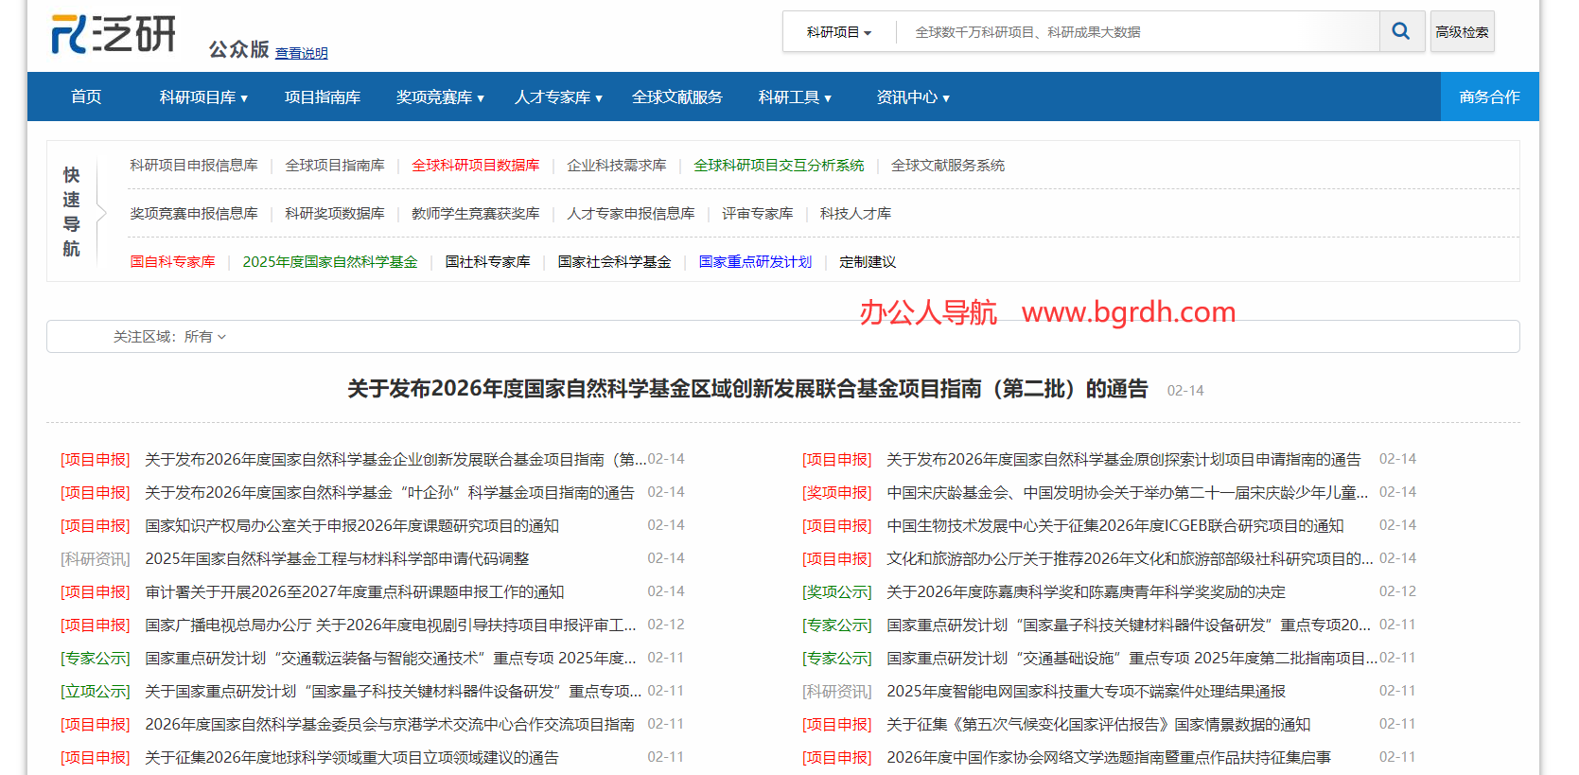Screen dimensions: 1579x775
Task: Click [立项公示] tag before 国家量子科技 row
Action: coord(96,692)
